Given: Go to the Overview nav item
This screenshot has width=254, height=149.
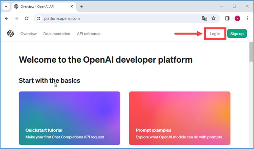Looking at the screenshot, I should point(29,34).
